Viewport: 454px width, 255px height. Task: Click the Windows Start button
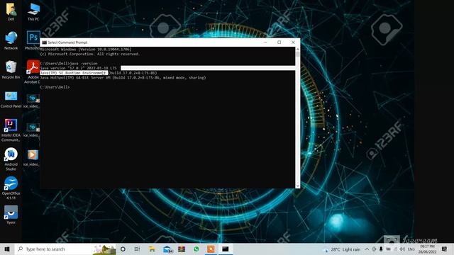[7, 249]
